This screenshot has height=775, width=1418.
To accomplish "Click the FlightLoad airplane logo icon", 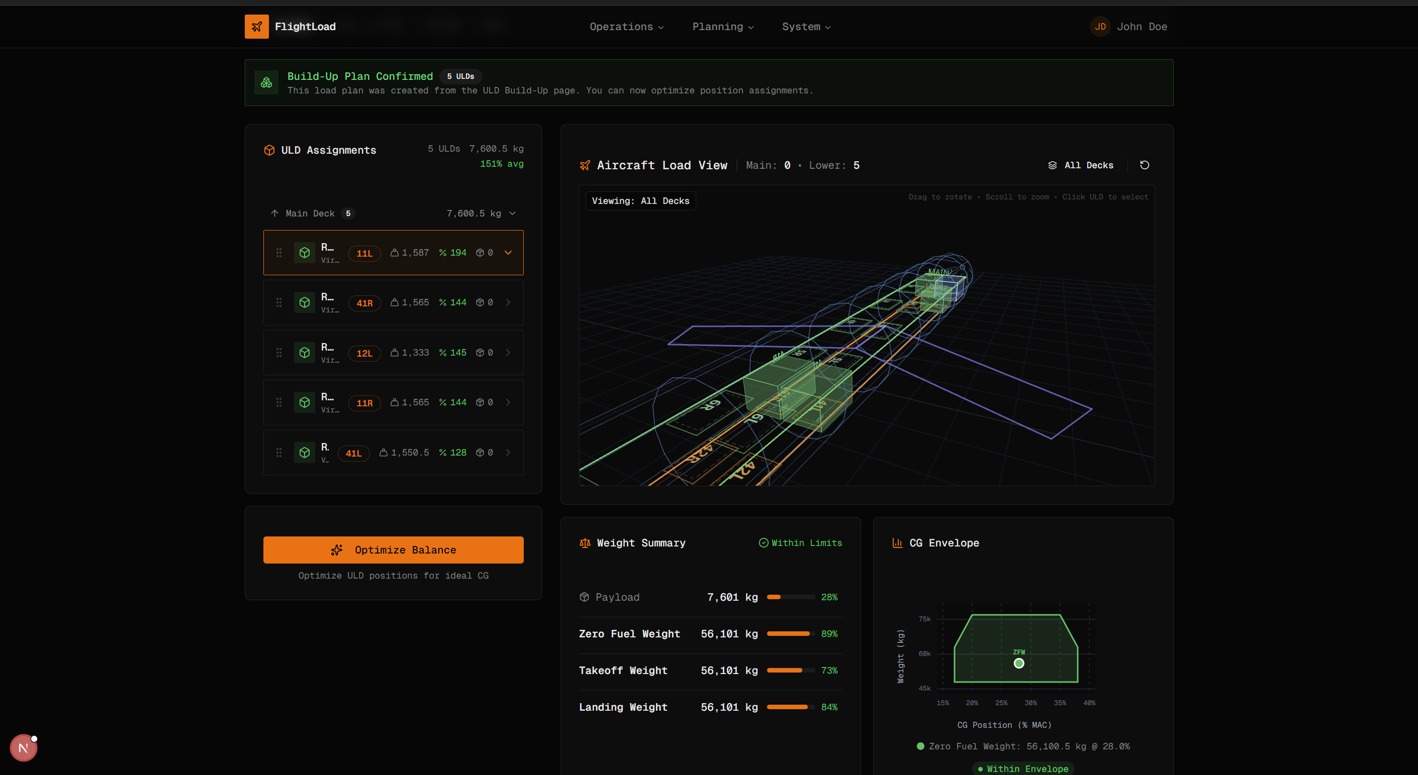I will [x=256, y=27].
